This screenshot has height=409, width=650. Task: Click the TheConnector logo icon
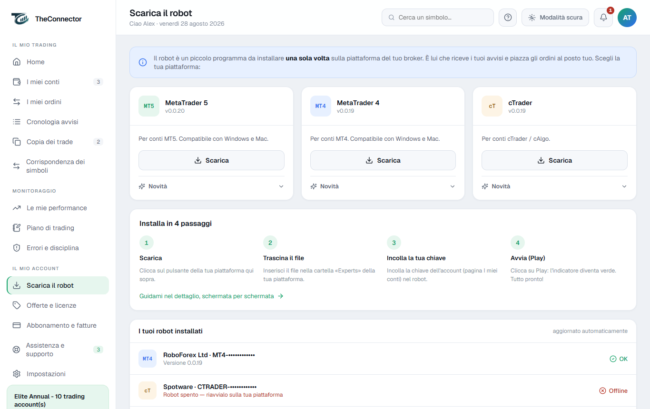tap(20, 19)
